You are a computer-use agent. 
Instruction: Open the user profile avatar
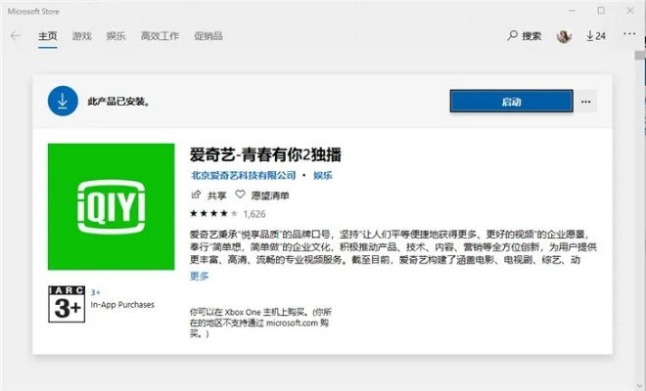click(x=564, y=36)
